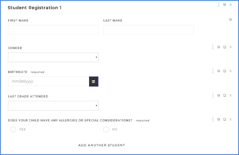The height and width of the screenshot is (155, 239).
Task: Click the Birthdate date text field
Action: point(48,82)
